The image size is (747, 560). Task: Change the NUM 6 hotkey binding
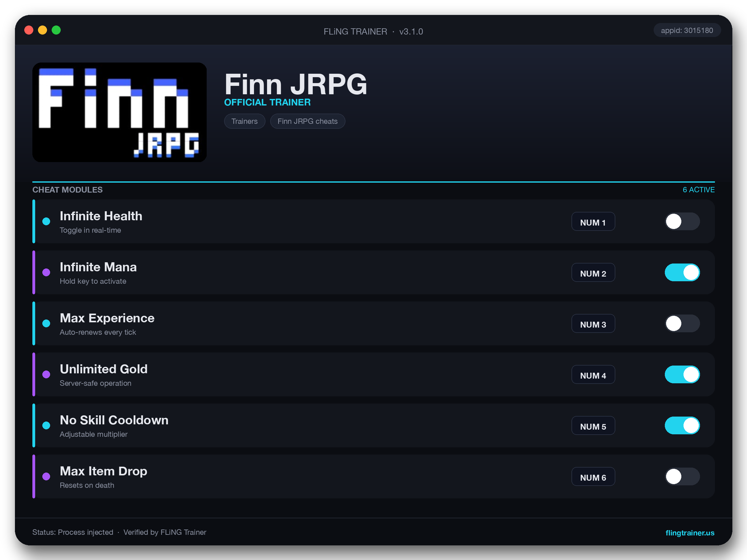pyautogui.click(x=593, y=477)
